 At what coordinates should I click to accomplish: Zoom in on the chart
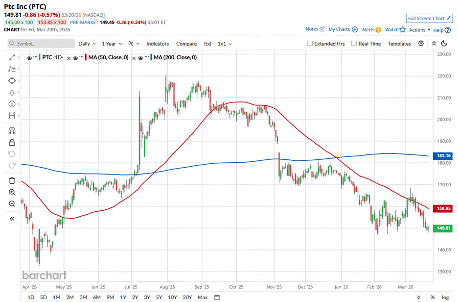12,192
